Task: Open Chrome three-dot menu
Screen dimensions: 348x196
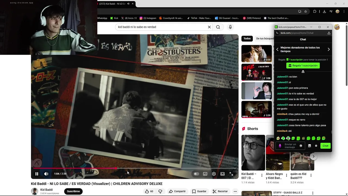Action: [344, 11]
